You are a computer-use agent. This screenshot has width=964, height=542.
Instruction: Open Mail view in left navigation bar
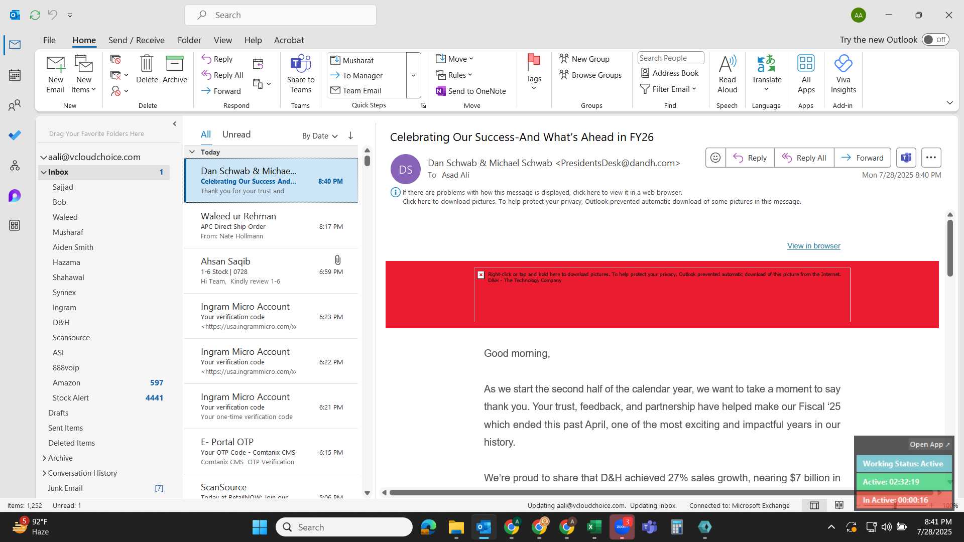15,45
